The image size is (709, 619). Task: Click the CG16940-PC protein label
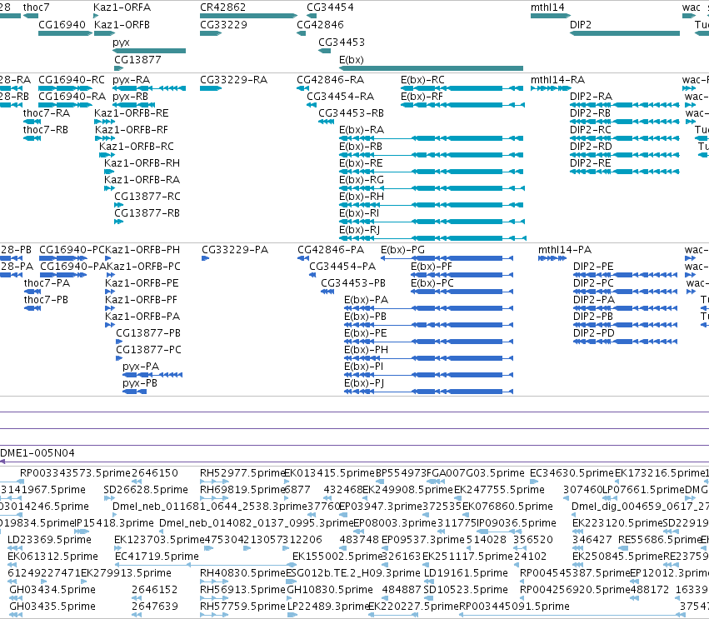pos(72,250)
